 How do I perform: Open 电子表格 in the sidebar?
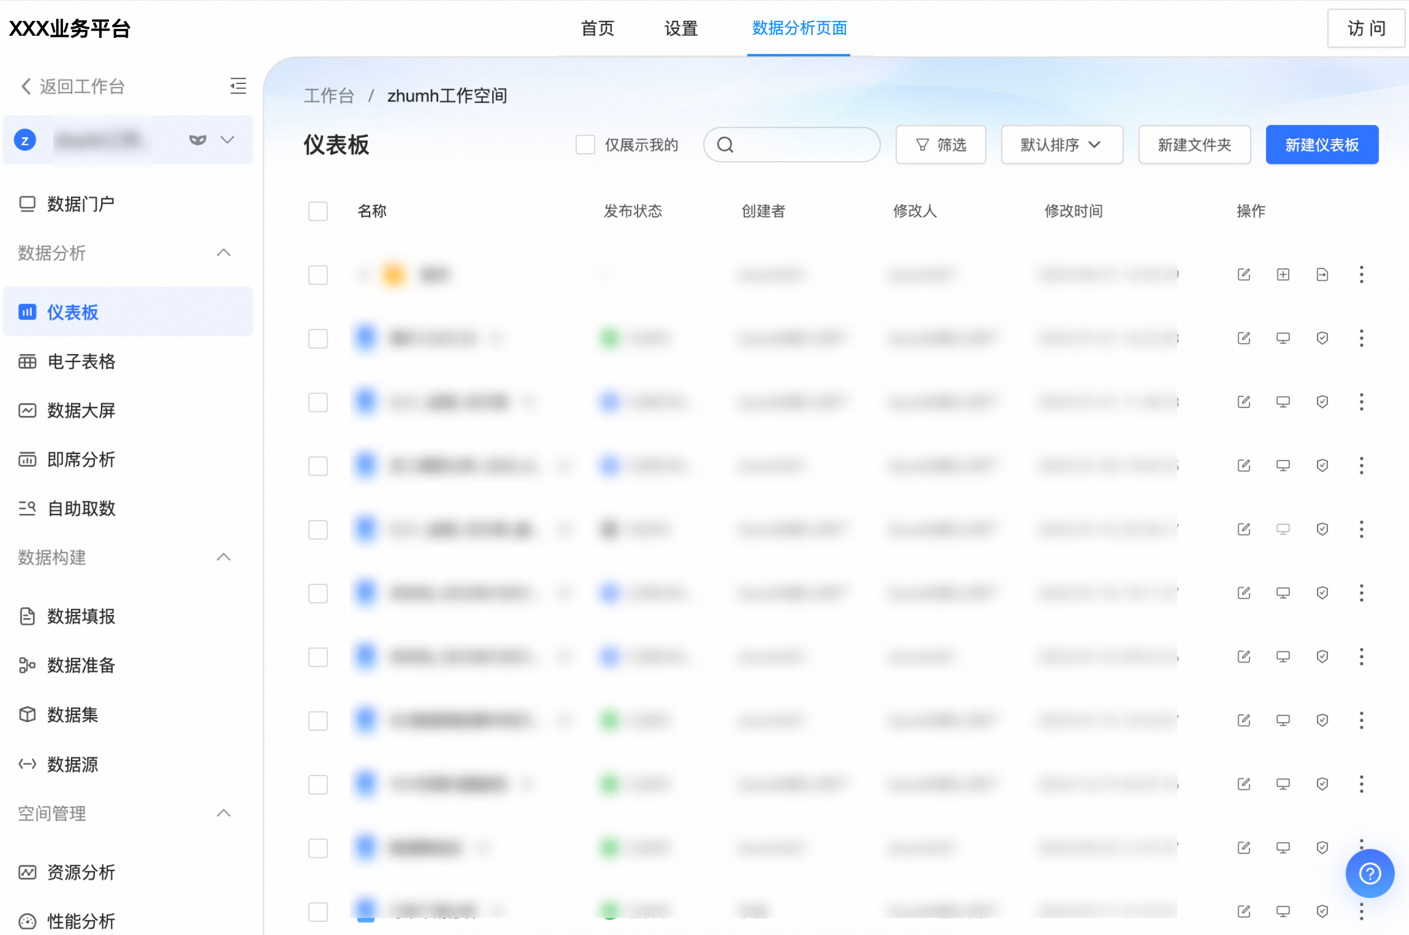pos(128,361)
